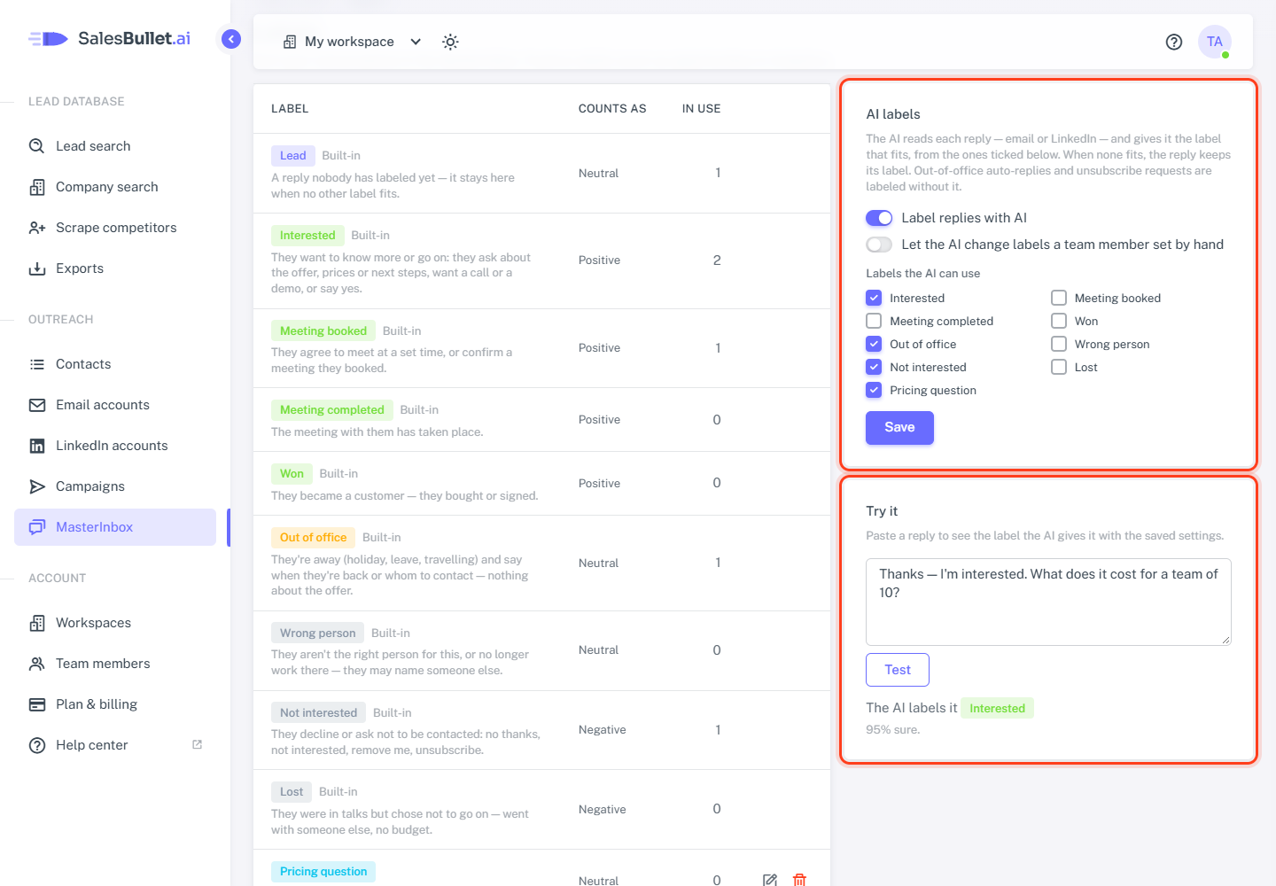The height and width of the screenshot is (886, 1276).
Task: Click workspace building icon in top bar
Action: click(x=290, y=42)
